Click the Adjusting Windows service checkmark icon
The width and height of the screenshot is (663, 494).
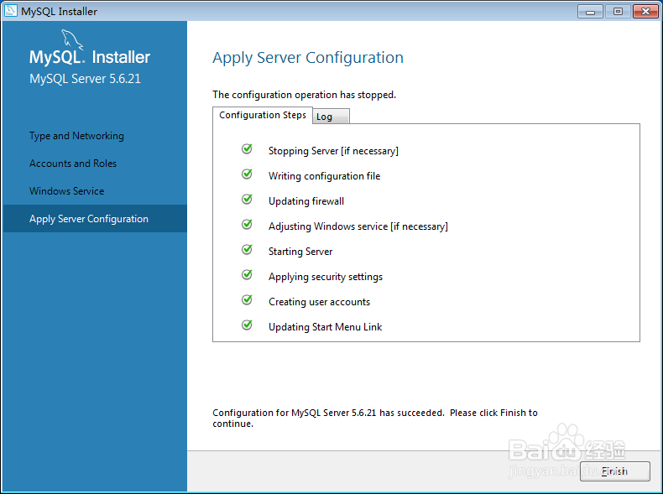pos(247,224)
